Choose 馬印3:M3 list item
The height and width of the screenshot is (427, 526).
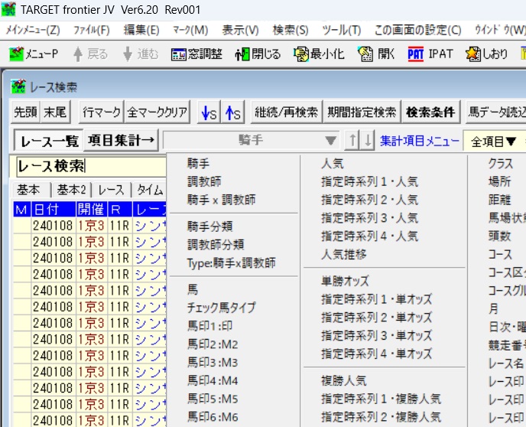213,362
